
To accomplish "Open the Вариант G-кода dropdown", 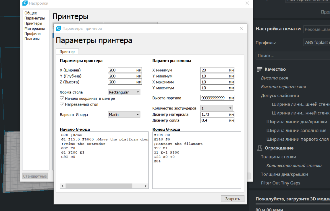I will (x=124, y=115).
